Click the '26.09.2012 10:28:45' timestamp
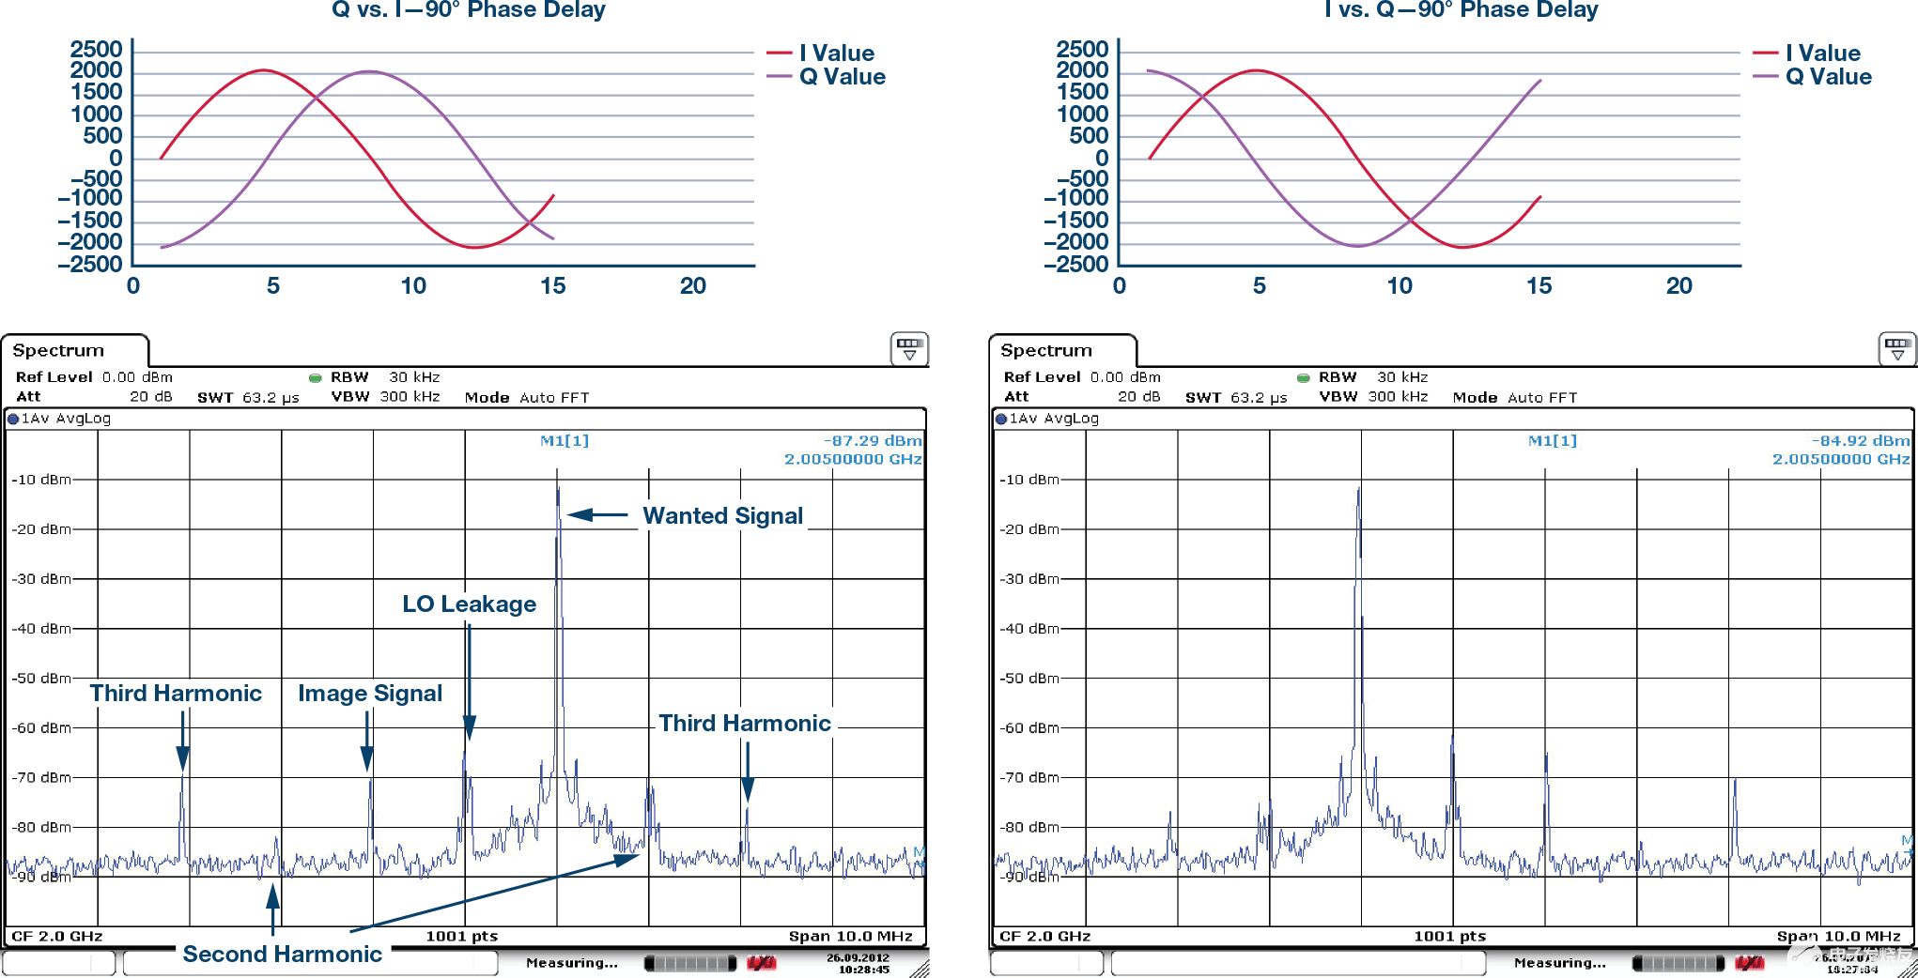This screenshot has height=978, width=1918. click(858, 964)
